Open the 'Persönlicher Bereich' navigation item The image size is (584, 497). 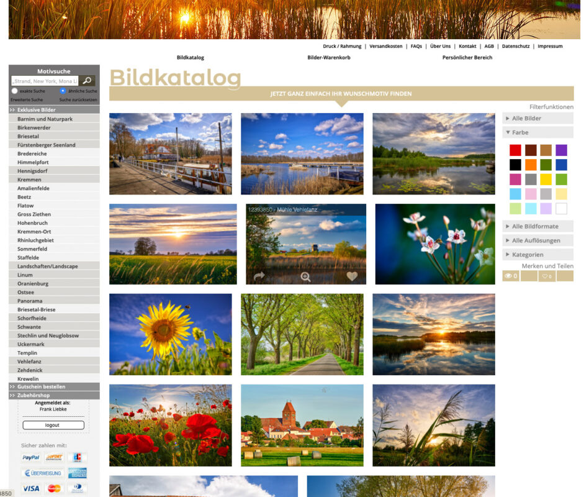click(467, 57)
